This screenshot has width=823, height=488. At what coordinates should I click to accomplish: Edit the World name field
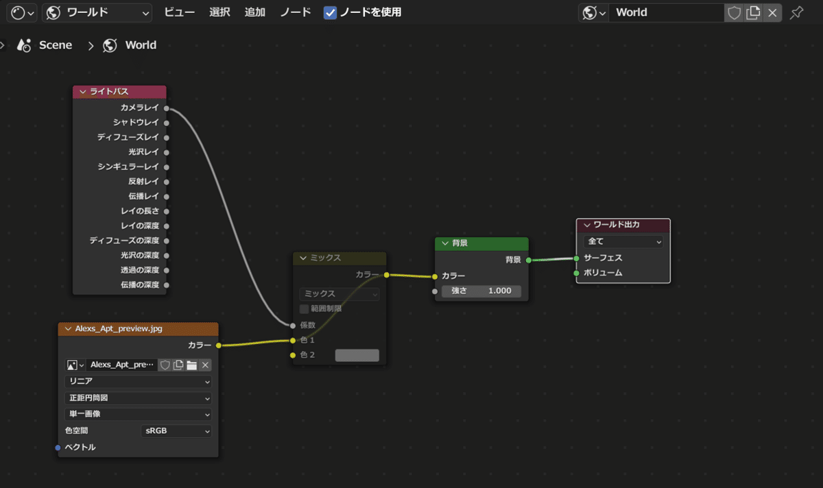[x=666, y=12]
